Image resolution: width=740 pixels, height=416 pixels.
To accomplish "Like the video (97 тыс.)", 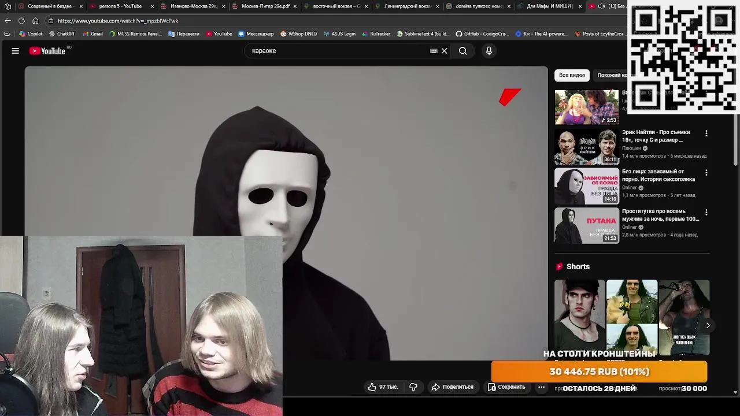I will 383,387.
